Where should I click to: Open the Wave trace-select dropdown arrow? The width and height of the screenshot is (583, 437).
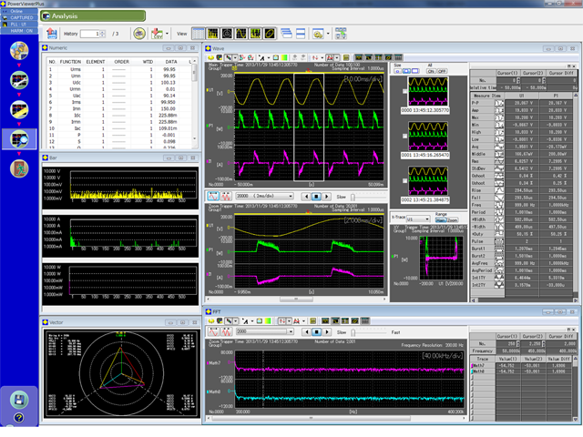[235, 57]
